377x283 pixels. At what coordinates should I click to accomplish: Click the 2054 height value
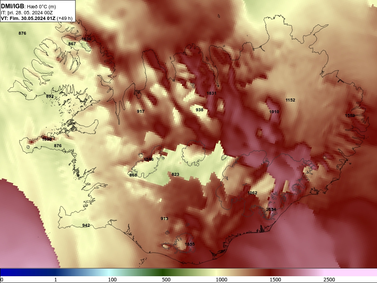coord(271,209)
